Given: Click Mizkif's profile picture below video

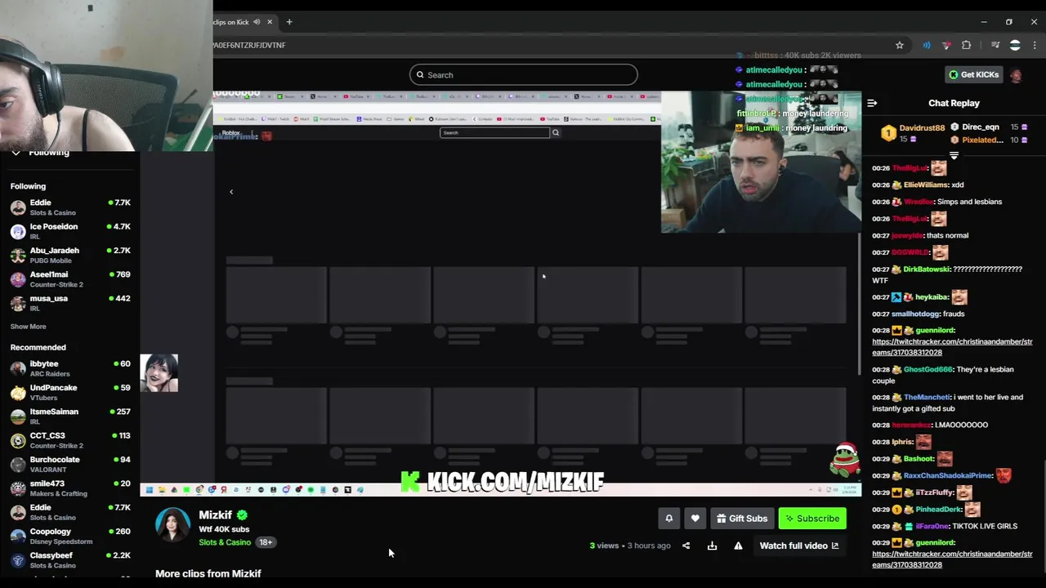Looking at the screenshot, I should click(x=172, y=524).
